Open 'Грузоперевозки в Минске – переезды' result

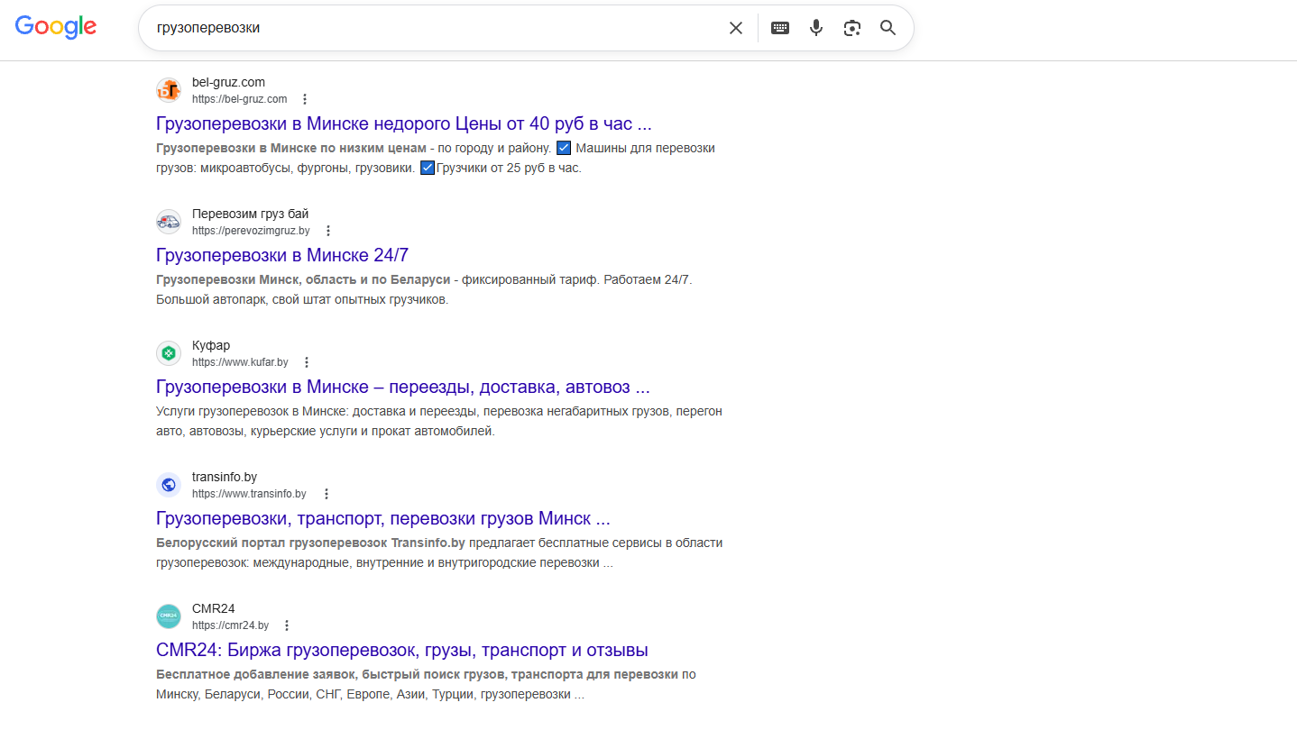[x=403, y=387]
